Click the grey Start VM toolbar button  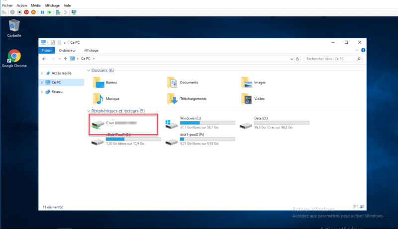pyautogui.click(x=12, y=12)
